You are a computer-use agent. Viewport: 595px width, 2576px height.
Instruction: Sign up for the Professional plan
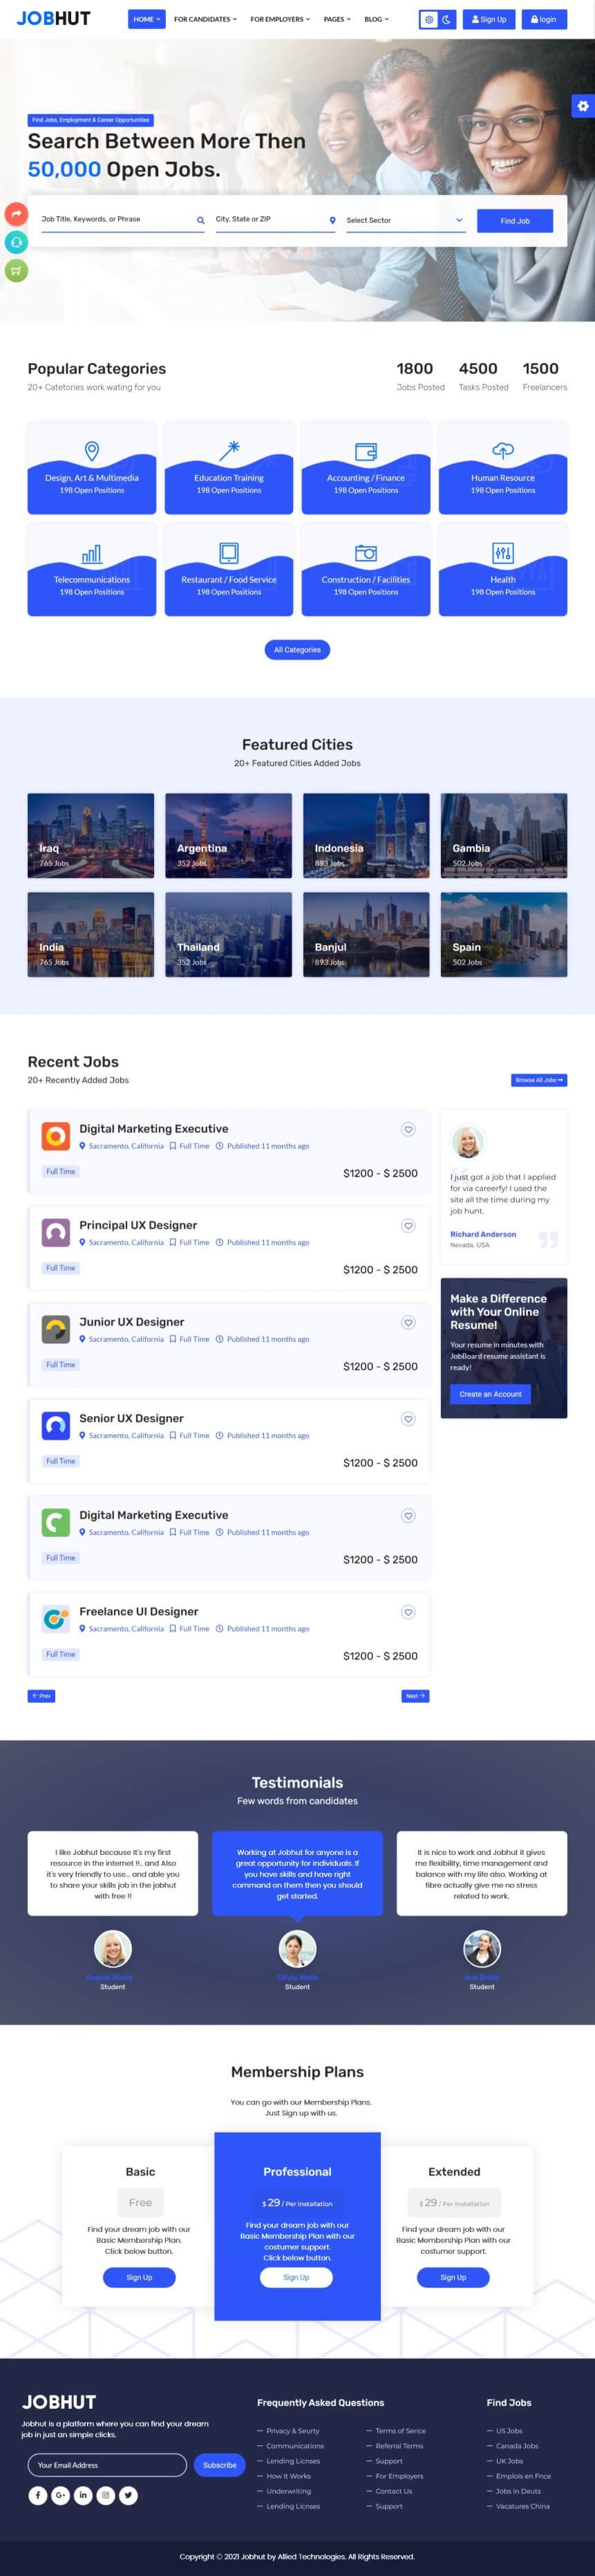pos(296,2277)
